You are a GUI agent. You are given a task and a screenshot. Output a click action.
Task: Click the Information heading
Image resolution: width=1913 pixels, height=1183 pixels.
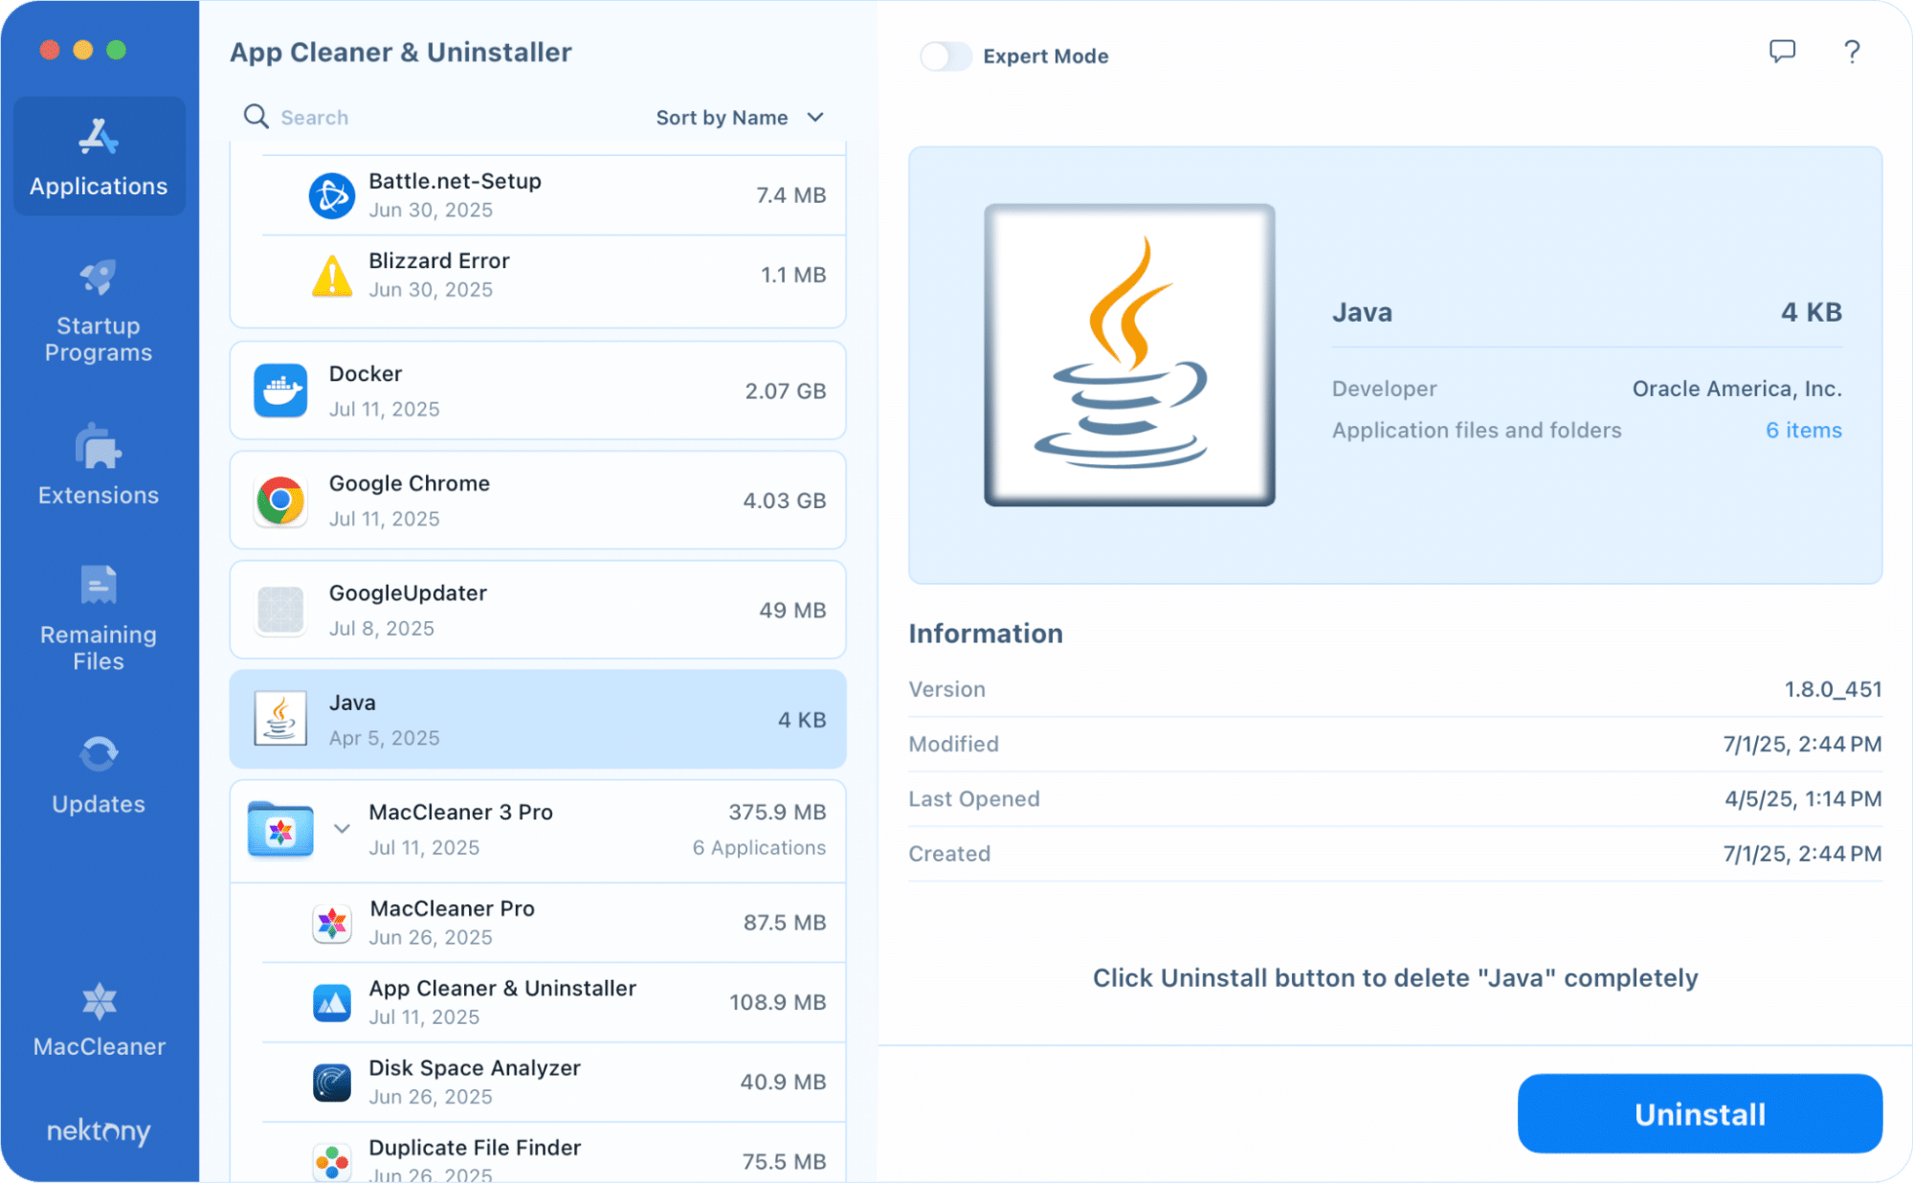(x=986, y=634)
